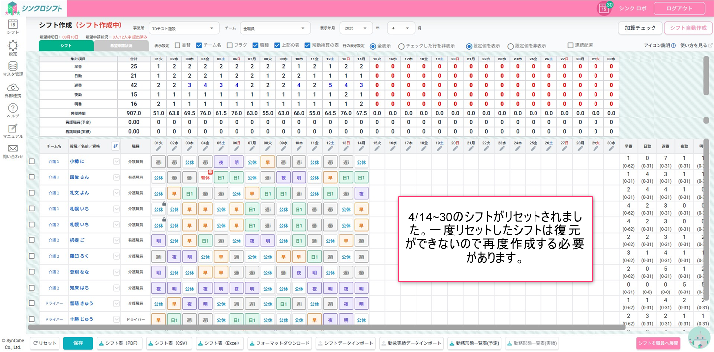
Task: Expand the dropdown arrow for 留萌 きゅう
Action: coord(117,303)
